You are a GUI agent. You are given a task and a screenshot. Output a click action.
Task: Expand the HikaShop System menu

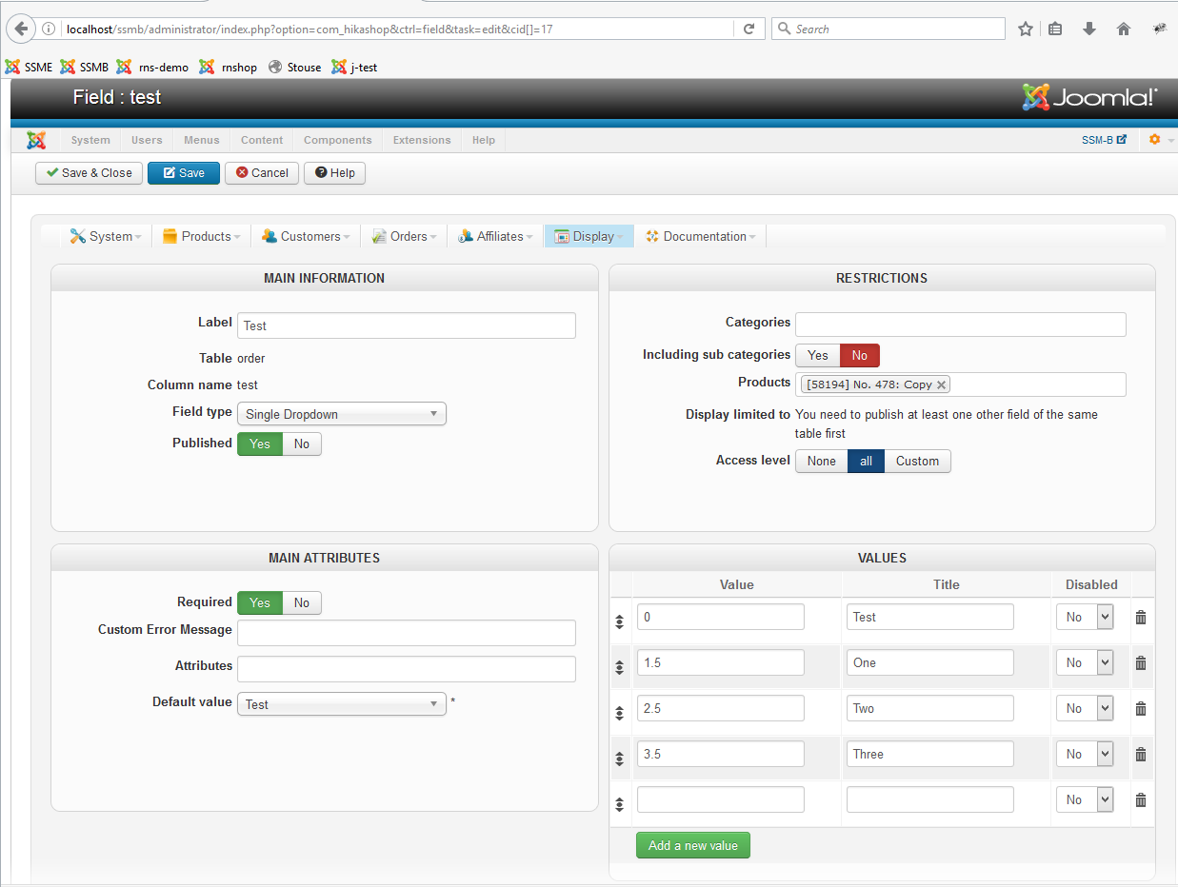106,236
